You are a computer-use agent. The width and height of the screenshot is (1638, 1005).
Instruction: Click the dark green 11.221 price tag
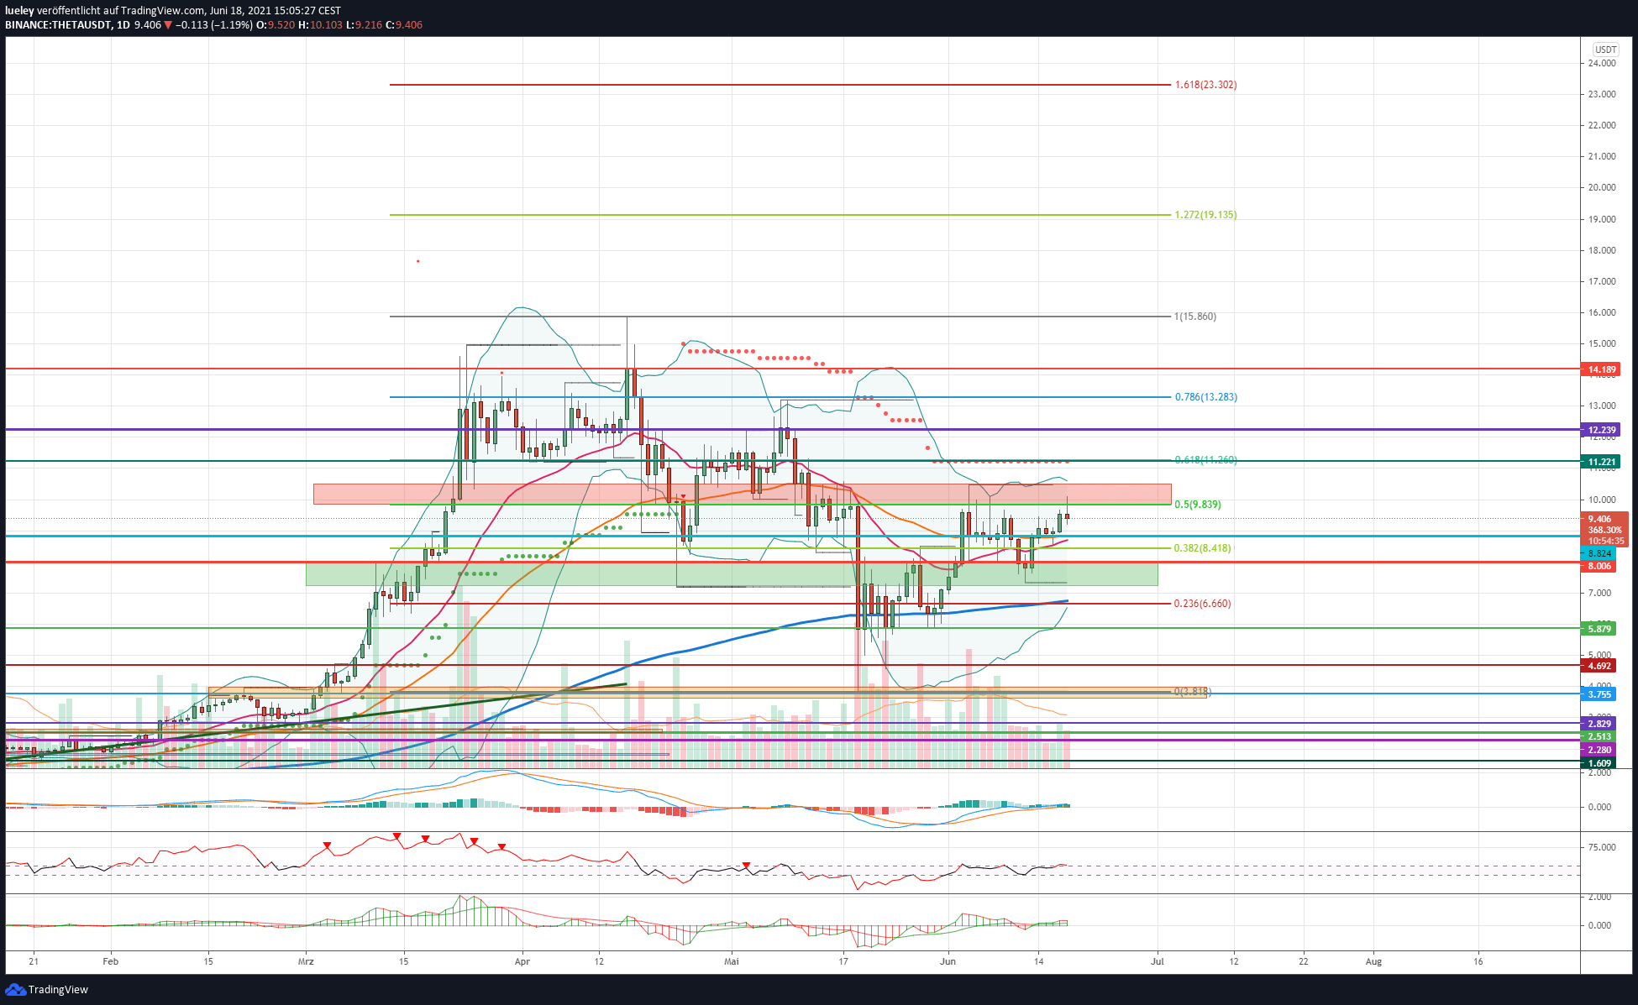click(1600, 462)
